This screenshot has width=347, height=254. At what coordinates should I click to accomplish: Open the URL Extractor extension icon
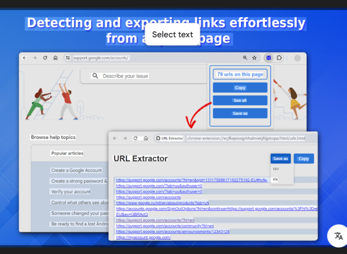(x=268, y=58)
